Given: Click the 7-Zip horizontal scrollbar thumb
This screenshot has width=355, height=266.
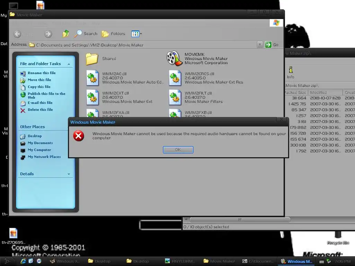Looking at the screenshot, I should [240, 219].
